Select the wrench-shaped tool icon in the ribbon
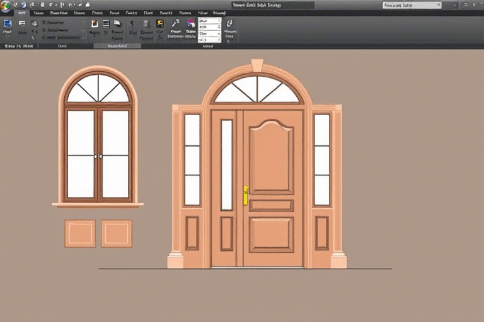Screen dimensions: 484x322 click(x=176, y=24)
